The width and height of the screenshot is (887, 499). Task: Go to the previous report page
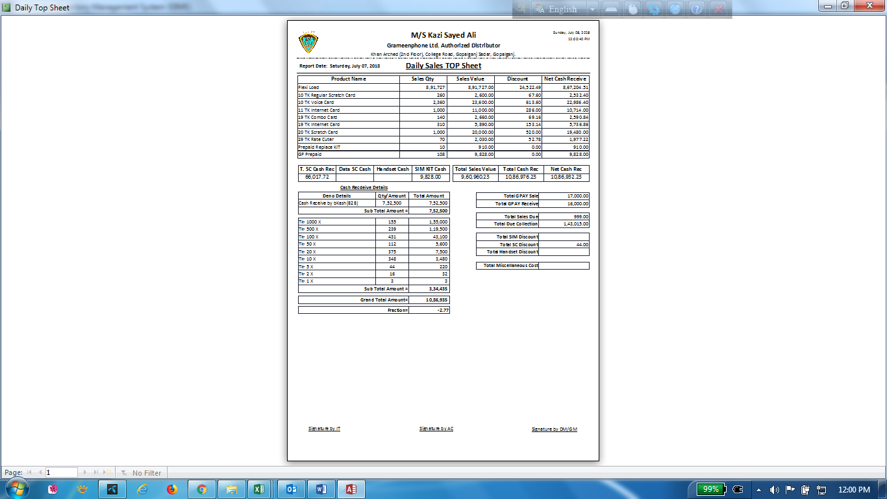[x=40, y=472]
